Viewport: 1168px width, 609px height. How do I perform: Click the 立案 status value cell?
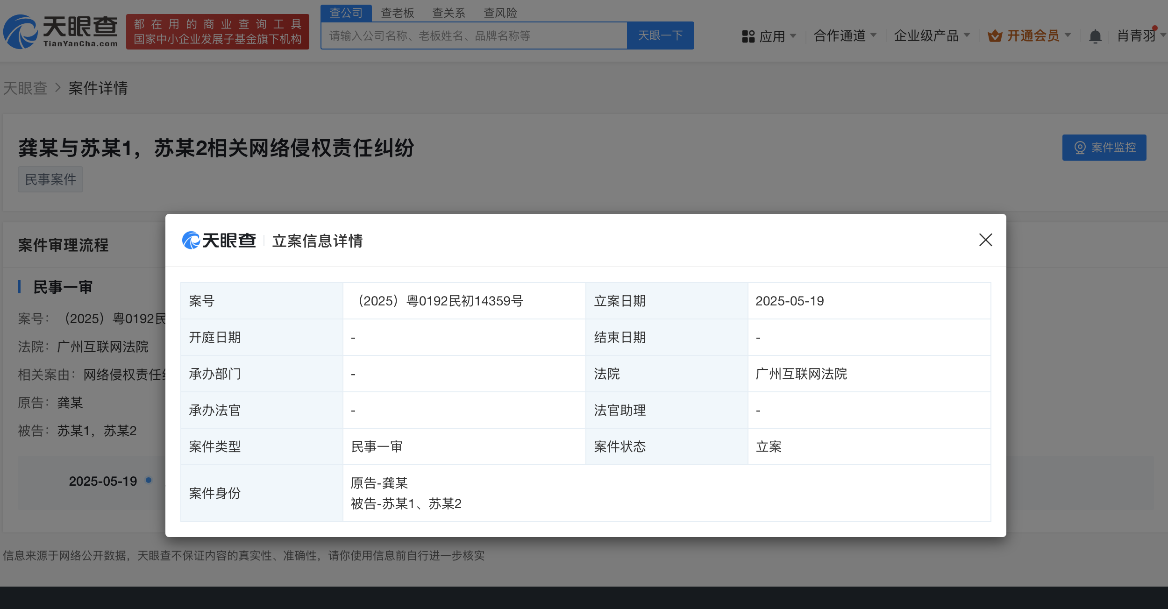(x=869, y=446)
